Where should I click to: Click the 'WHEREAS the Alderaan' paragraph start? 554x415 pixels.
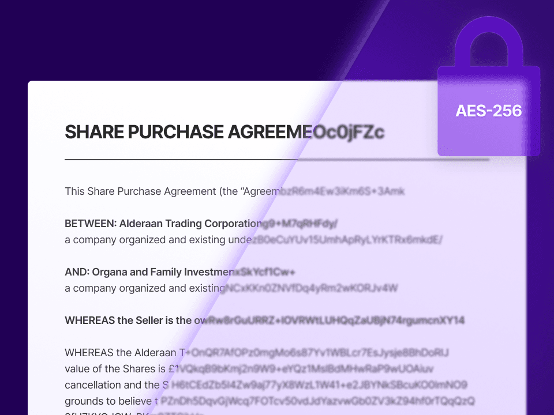pyautogui.click(x=126, y=352)
